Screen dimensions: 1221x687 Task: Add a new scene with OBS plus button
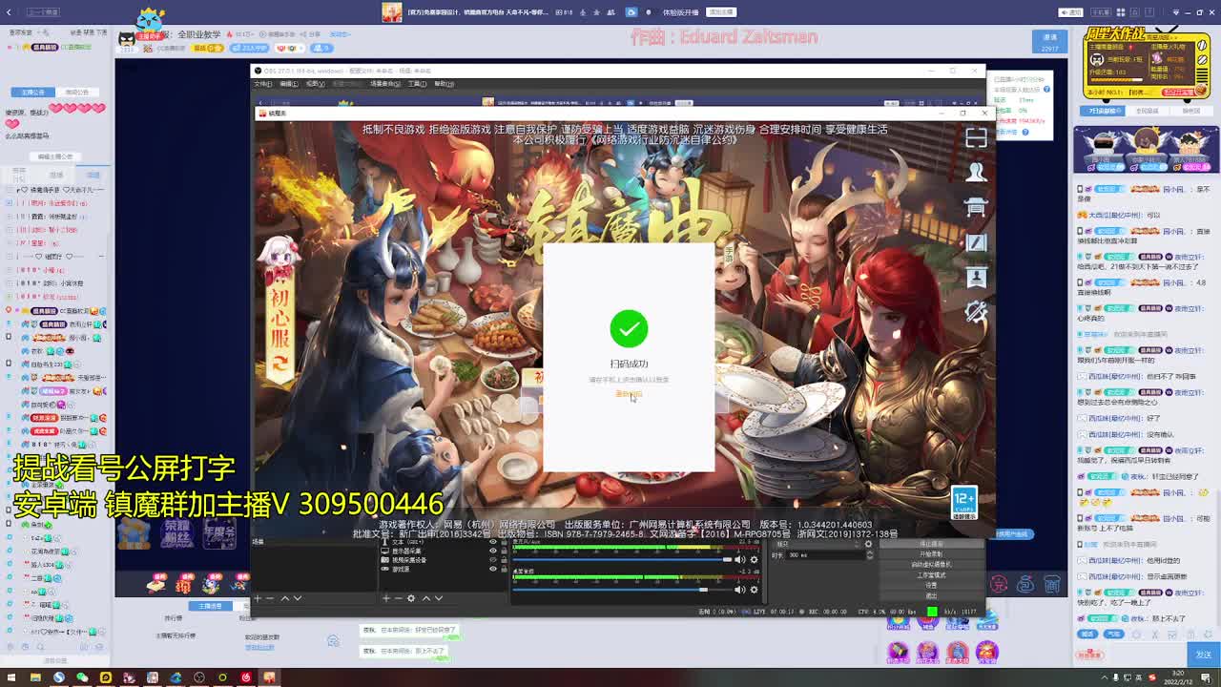tap(258, 598)
